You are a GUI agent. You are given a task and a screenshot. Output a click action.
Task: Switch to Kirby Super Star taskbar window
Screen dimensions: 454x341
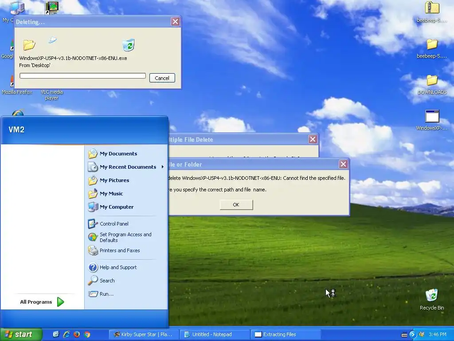[x=144, y=334]
